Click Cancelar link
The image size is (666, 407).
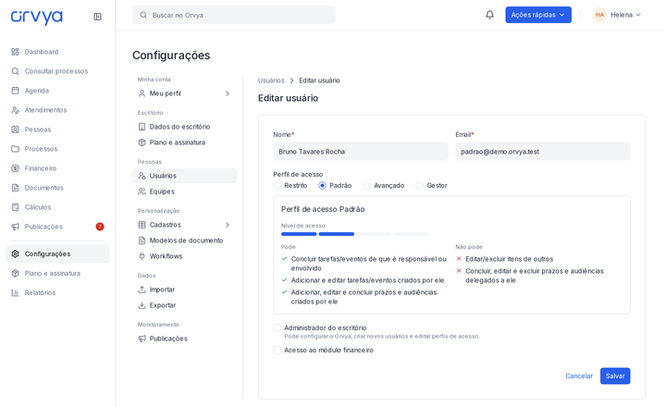point(579,376)
